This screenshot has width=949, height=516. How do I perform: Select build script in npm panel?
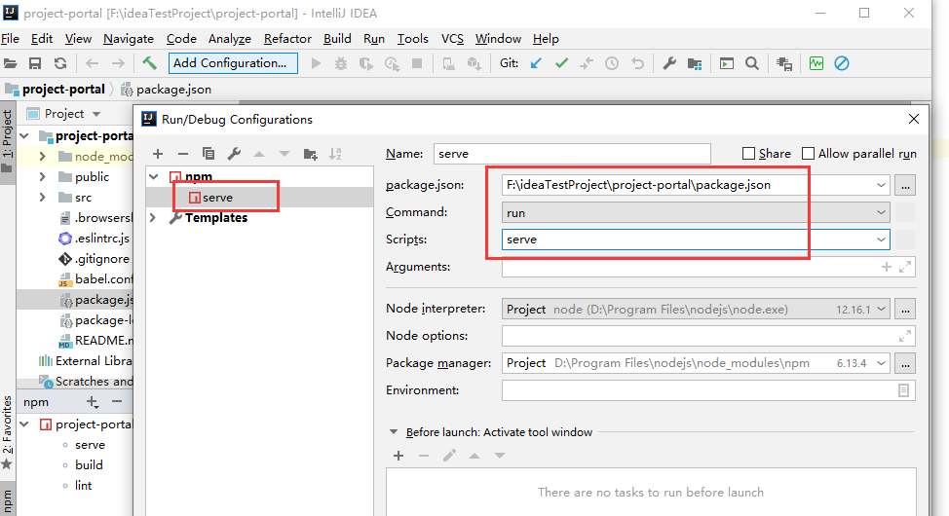pos(89,464)
